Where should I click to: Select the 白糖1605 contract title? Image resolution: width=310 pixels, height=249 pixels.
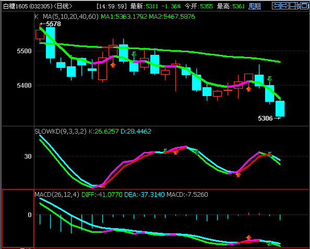pos(16,6)
